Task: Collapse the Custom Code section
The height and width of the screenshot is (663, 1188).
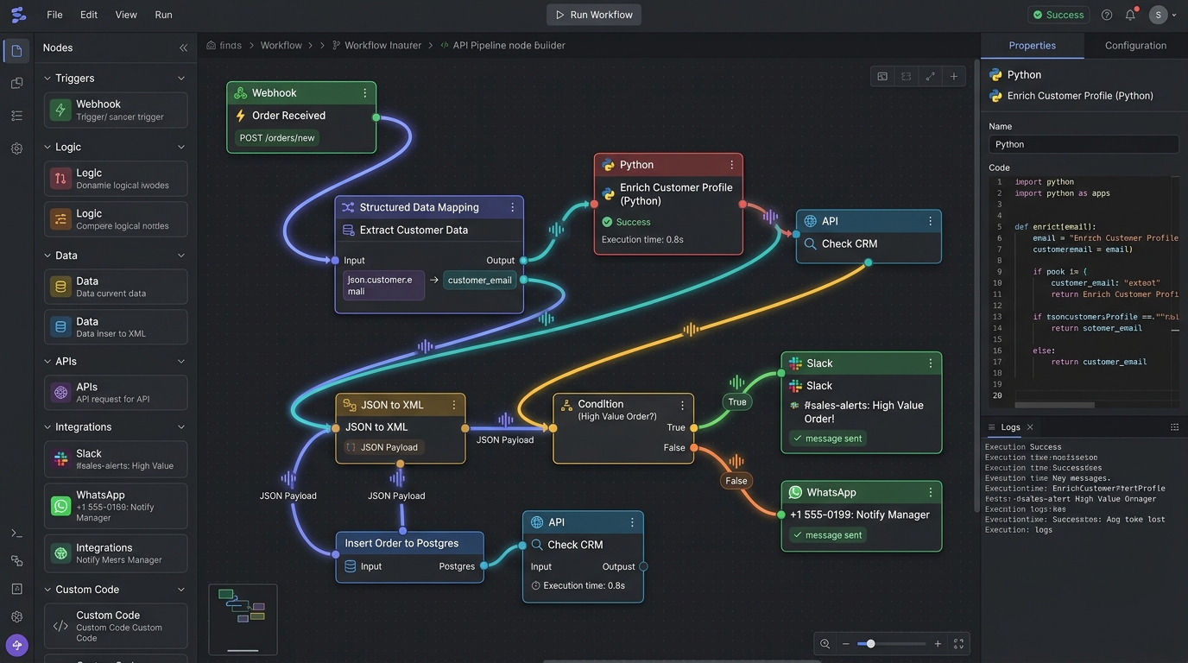Action: [181, 590]
